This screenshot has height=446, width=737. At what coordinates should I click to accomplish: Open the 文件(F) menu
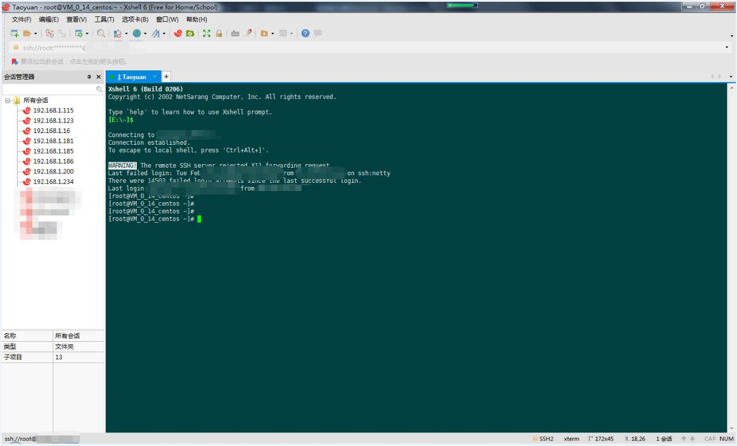21,19
